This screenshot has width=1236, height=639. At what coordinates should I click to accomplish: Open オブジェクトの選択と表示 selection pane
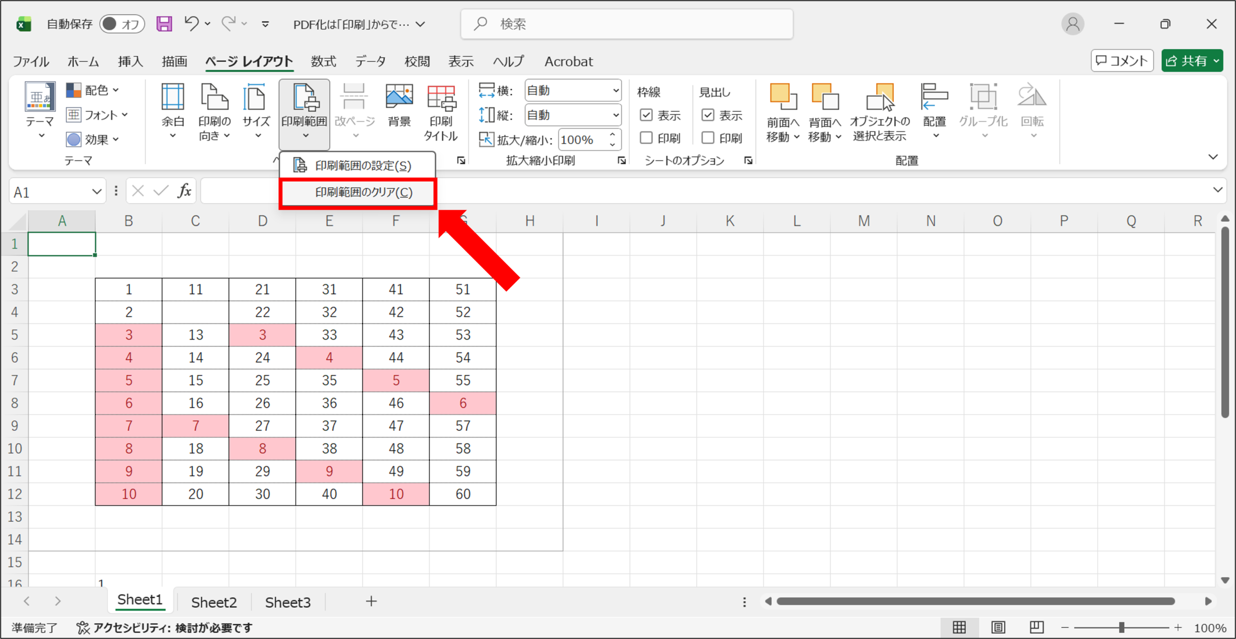(x=880, y=112)
